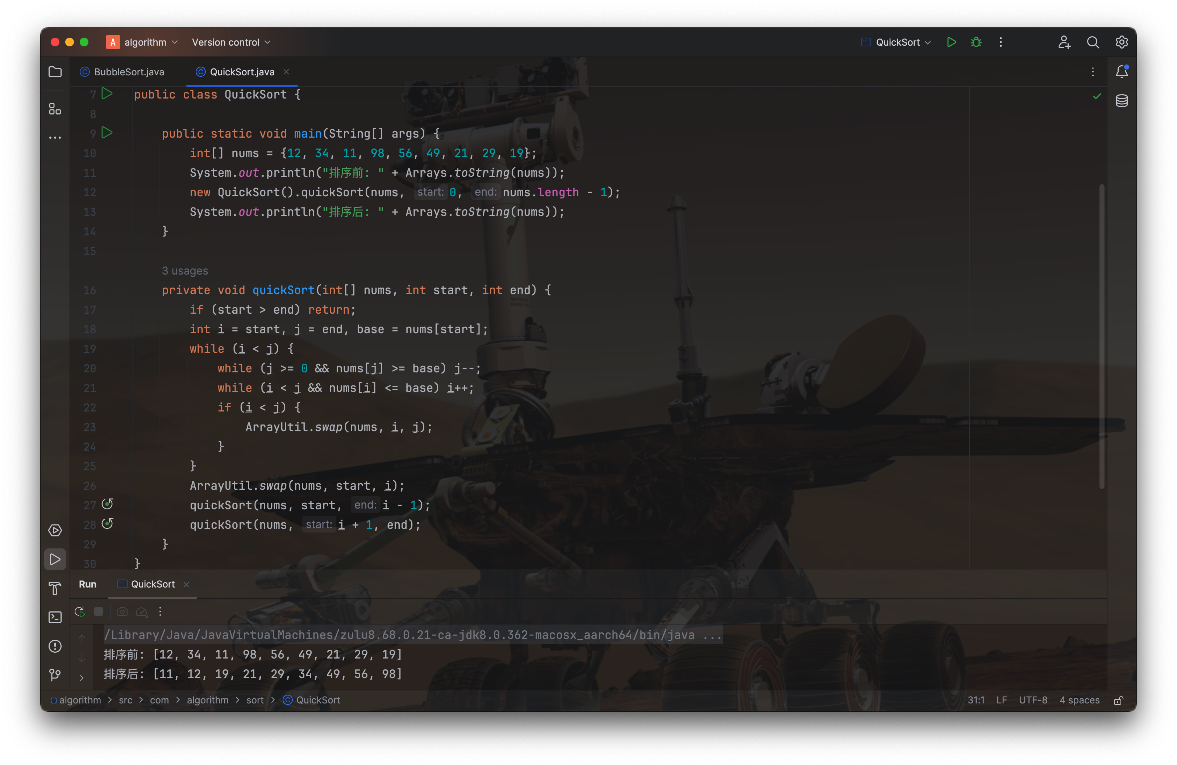Open the Terminal tool window
The image size is (1177, 765).
point(55,617)
